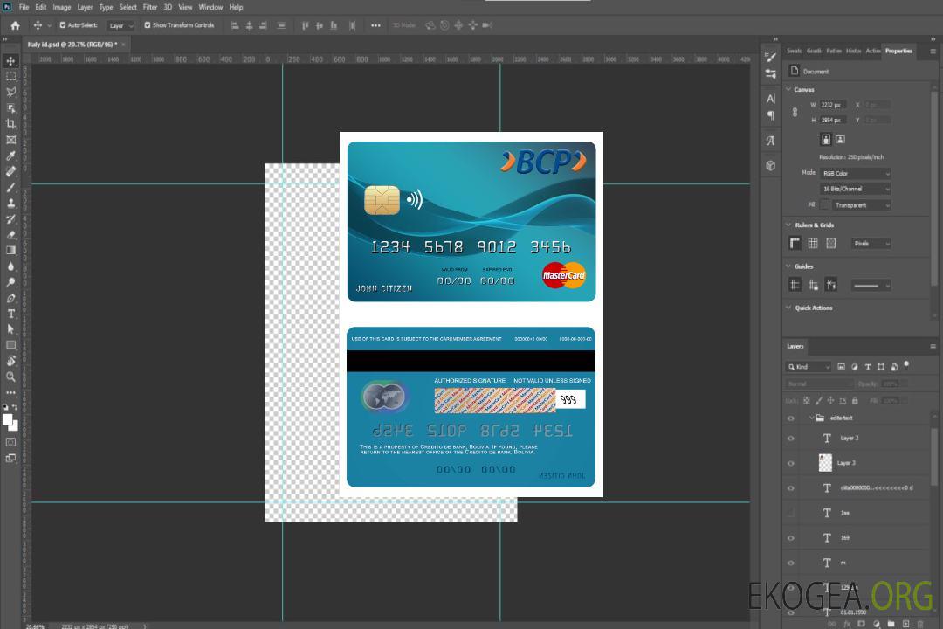Select the Eyedropper tool
Screen dimensions: 943x629
[x=10, y=156]
